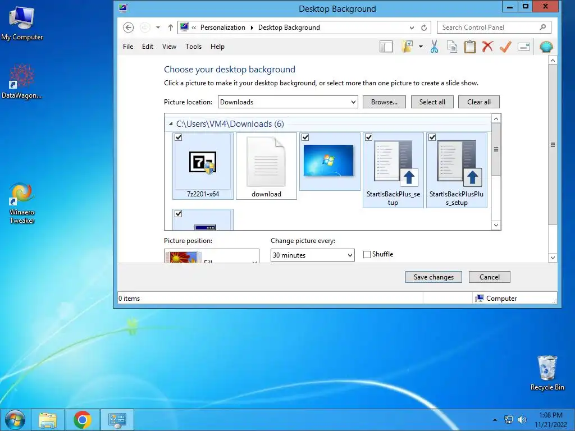Click the Cut scissors icon in toolbar
This screenshot has width=575, height=431.
tap(434, 47)
